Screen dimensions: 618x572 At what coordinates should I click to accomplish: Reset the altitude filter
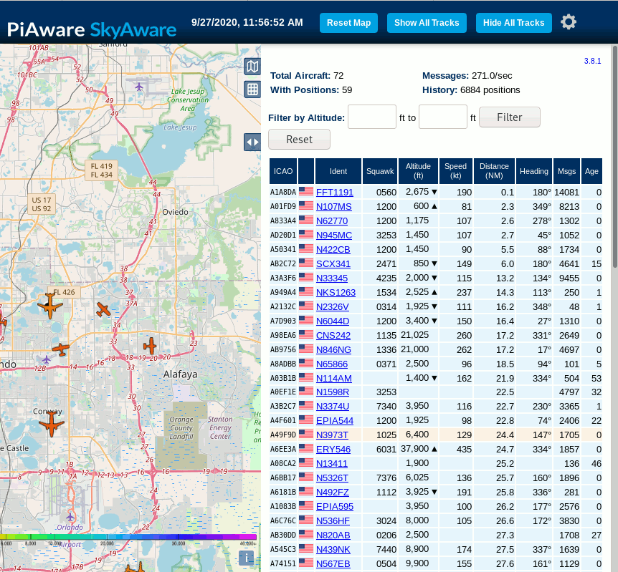[x=299, y=140]
